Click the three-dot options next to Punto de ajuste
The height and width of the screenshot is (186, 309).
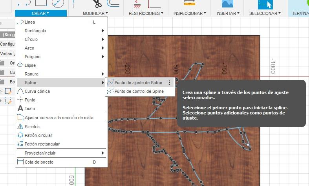tap(169, 83)
